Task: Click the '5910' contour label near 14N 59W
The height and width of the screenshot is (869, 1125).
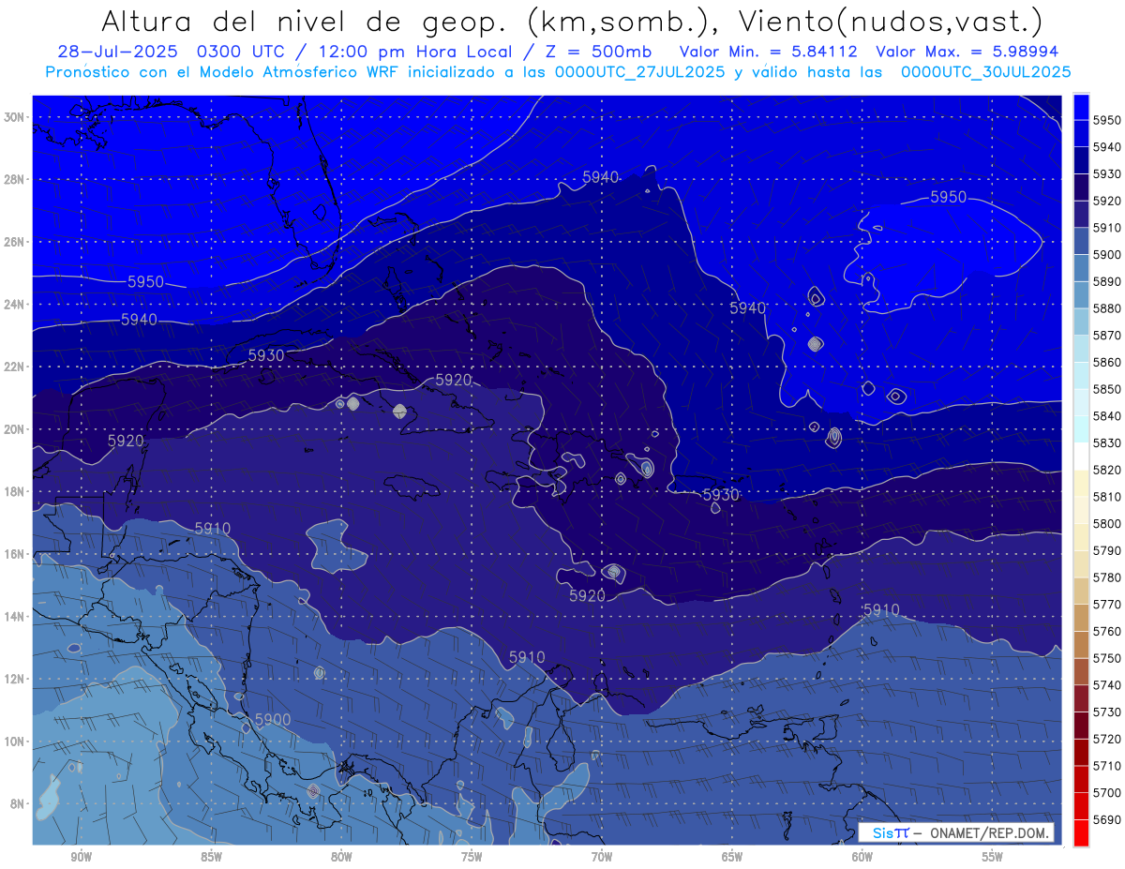Action: 881,609
